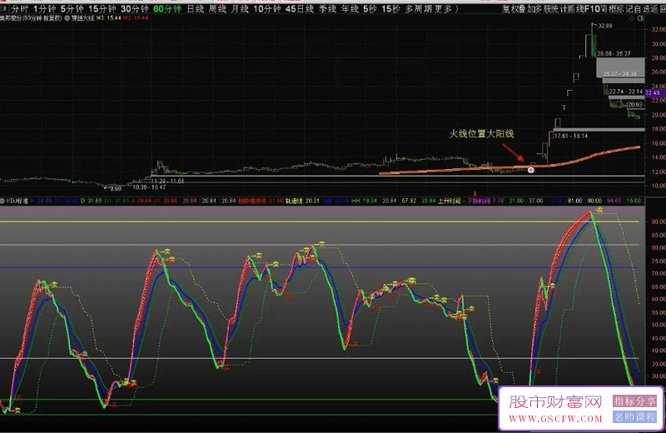Screen dimensions: 666x433
Task: Select the 15秒 period tab
Action: pos(390,8)
